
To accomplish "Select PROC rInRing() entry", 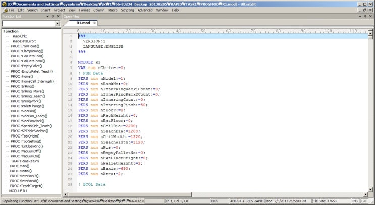I will (x=23, y=87).
